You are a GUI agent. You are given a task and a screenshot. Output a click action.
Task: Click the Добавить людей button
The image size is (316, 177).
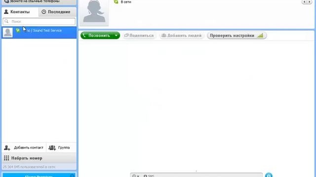point(182,35)
